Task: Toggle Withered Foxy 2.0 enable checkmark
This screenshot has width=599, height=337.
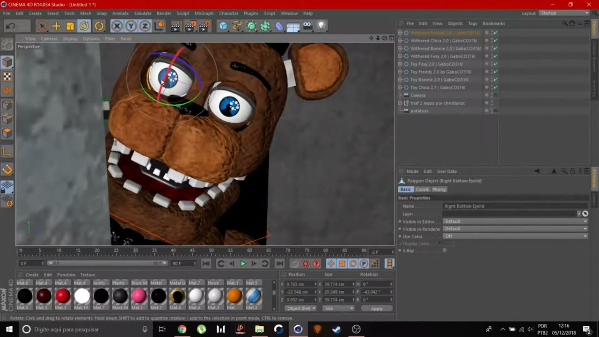Action: click(495, 56)
